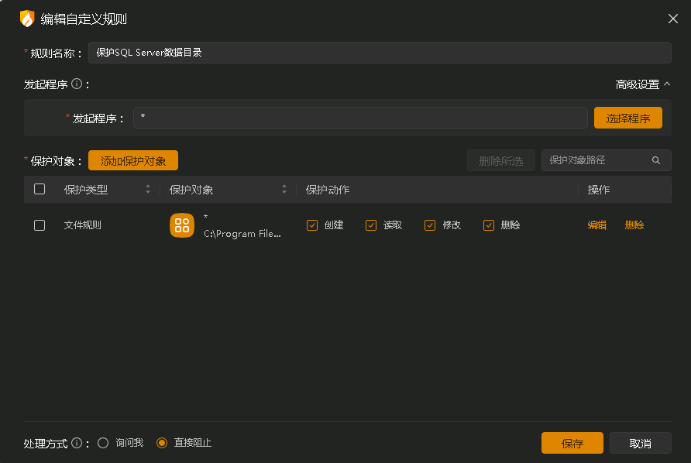Uncheck the 创建 protection action
The image size is (691, 463).
(x=312, y=225)
